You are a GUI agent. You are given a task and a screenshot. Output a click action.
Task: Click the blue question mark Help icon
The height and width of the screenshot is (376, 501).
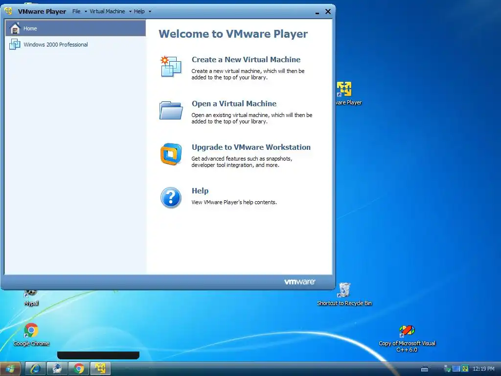(x=171, y=198)
